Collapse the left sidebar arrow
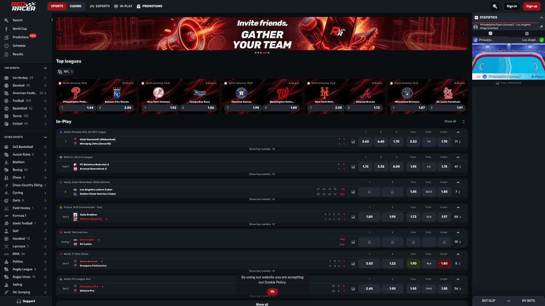 (x=52, y=19)
